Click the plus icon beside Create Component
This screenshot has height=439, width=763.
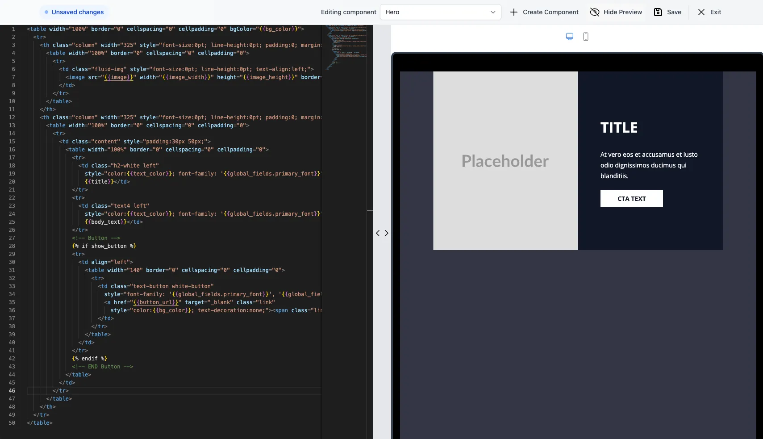click(513, 12)
